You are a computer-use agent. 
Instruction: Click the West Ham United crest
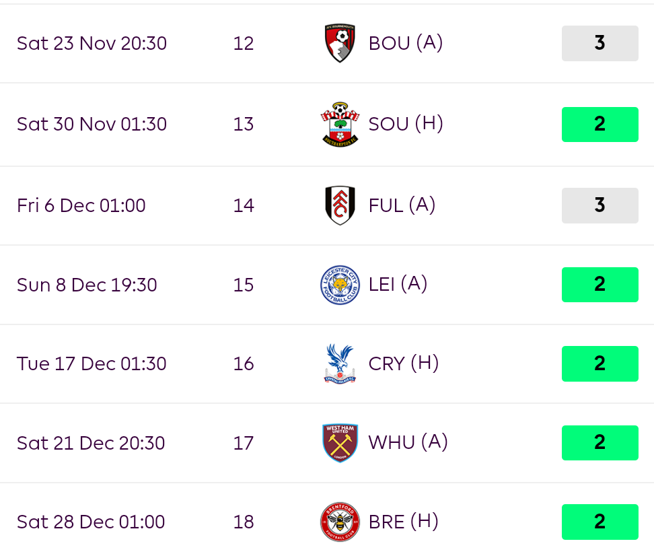point(340,443)
